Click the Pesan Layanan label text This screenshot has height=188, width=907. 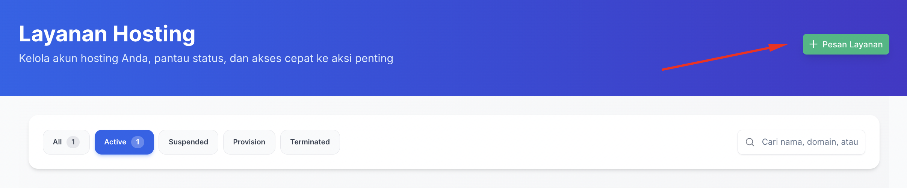(x=852, y=44)
